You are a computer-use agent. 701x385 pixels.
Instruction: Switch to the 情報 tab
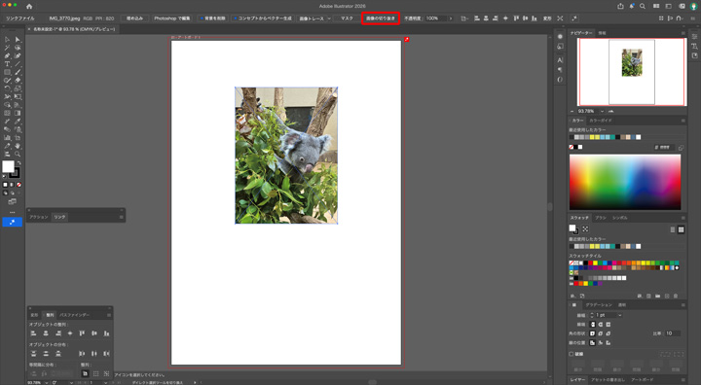click(x=603, y=33)
